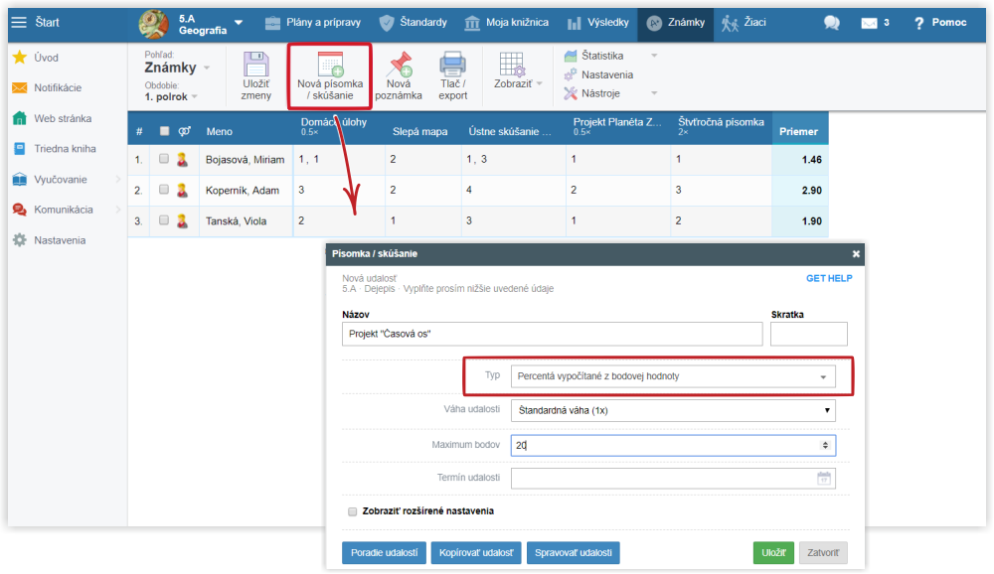
Task: Add a note with Nová poznámka pin icon
Action: 400,66
